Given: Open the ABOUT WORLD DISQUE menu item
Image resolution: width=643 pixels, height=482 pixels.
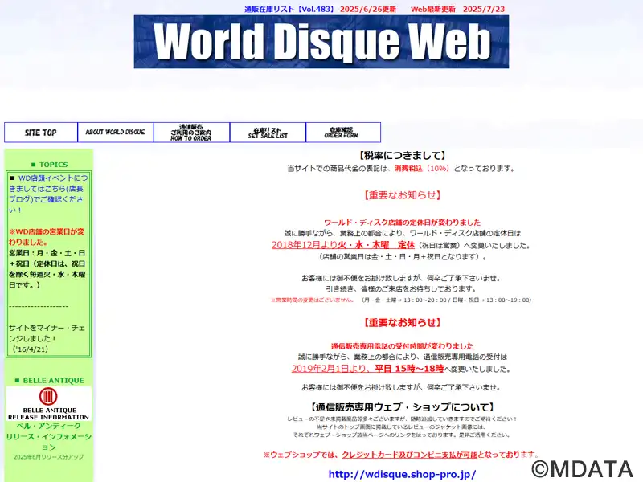Looking at the screenshot, I should [x=116, y=133].
